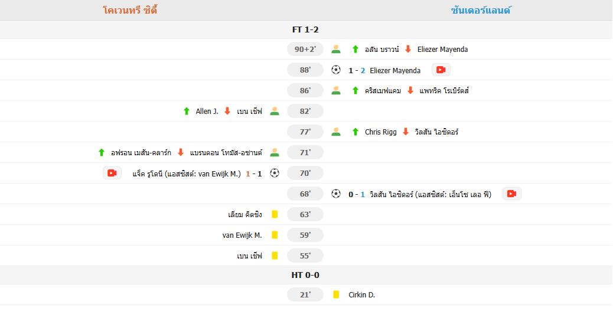
Task: Click the yellow card icon at 63'
Action: pyautogui.click(x=275, y=214)
